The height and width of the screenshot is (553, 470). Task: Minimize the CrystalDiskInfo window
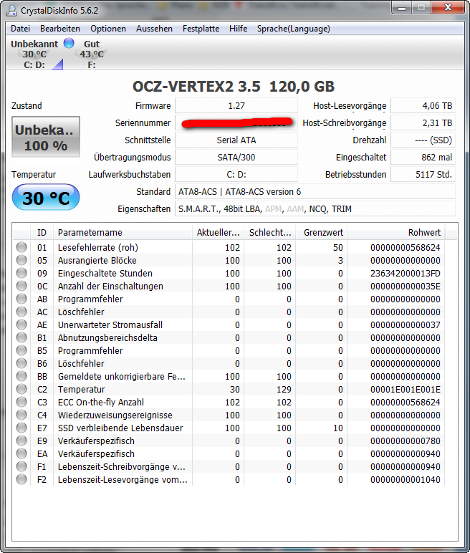point(402,8)
